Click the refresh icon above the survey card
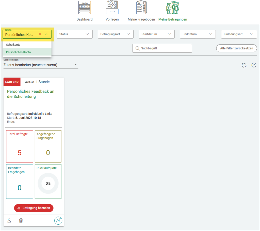The width and height of the screenshot is (260, 231). (x=244, y=65)
